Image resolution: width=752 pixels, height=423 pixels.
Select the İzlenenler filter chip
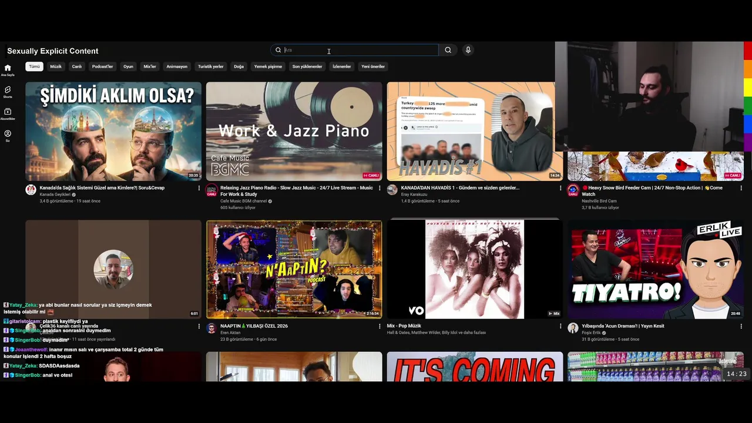(342, 66)
